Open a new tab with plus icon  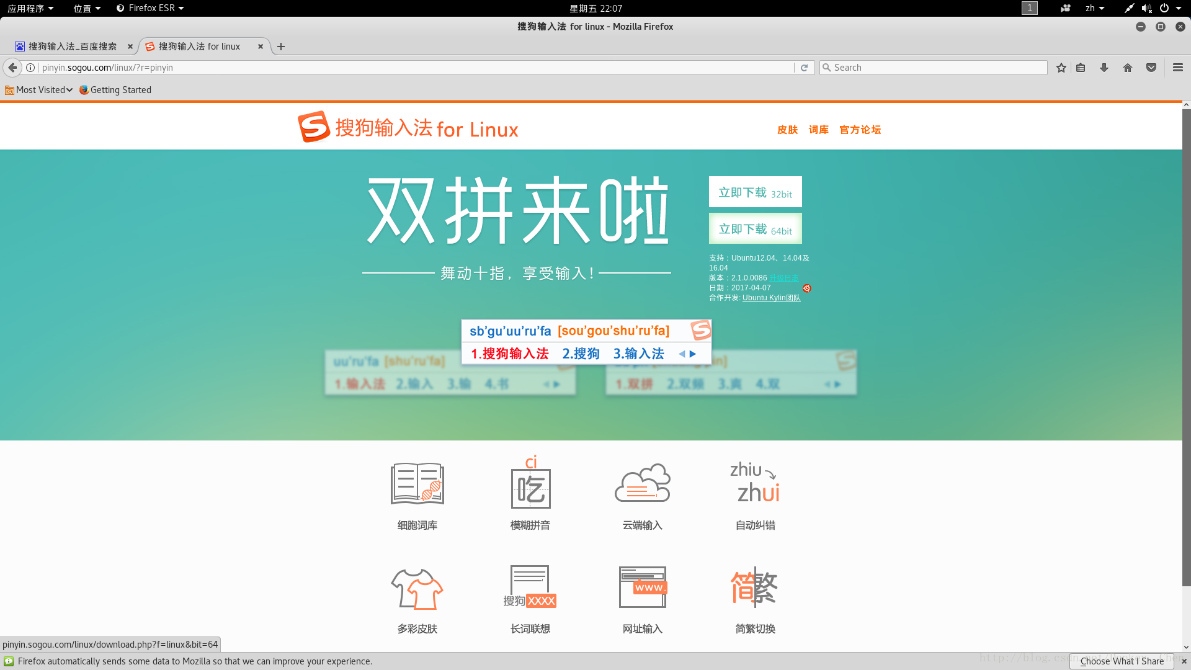[x=281, y=47]
